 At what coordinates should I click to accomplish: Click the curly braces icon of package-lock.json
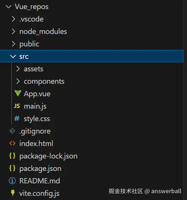(12, 156)
